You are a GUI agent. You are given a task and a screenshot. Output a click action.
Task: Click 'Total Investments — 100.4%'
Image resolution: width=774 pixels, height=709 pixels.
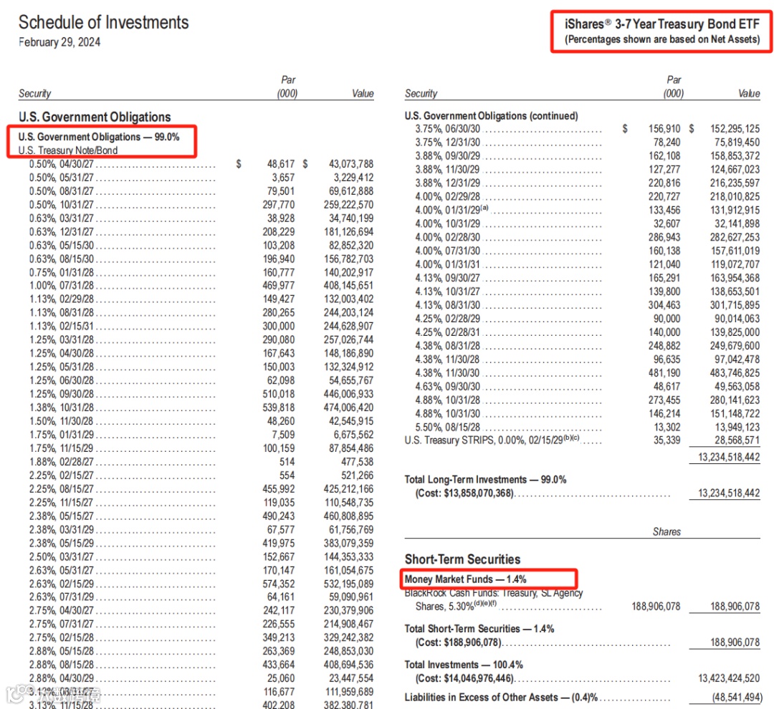point(464,665)
